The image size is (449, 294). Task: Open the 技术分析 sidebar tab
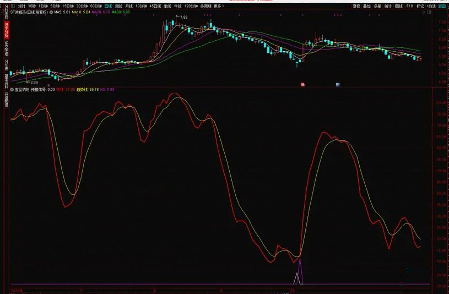(6, 30)
